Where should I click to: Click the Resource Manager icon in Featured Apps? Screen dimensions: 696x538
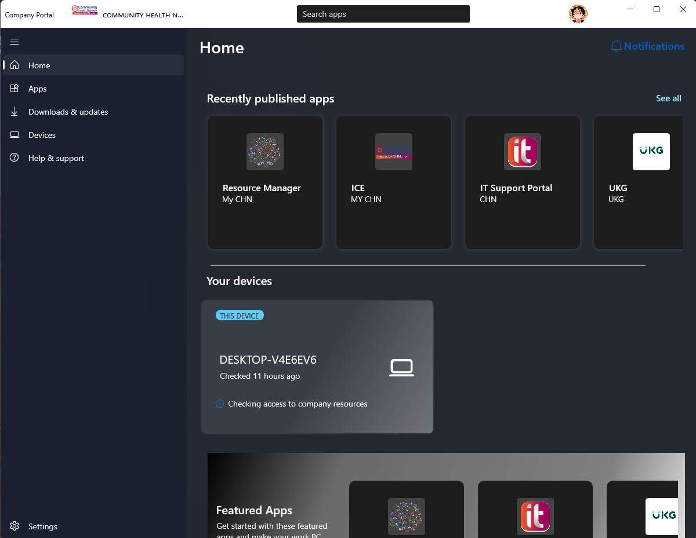pyautogui.click(x=407, y=517)
